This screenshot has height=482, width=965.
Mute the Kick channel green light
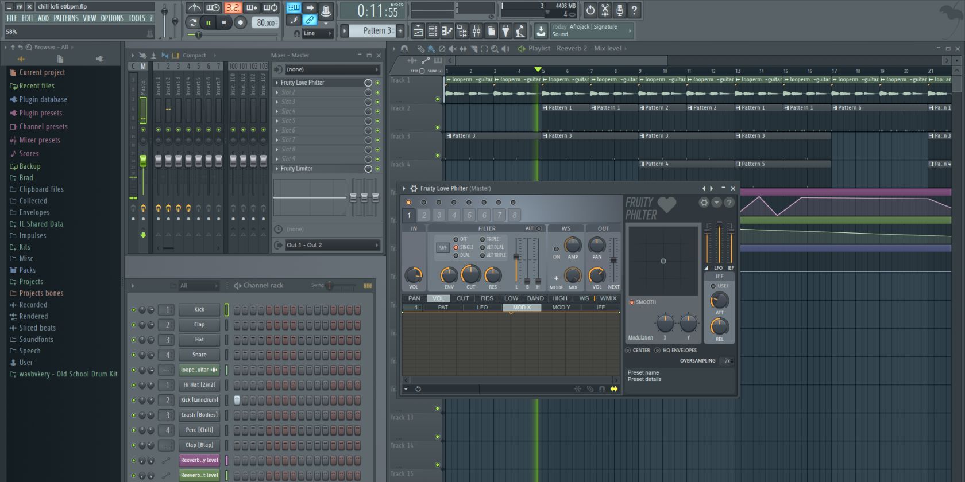[x=134, y=310]
